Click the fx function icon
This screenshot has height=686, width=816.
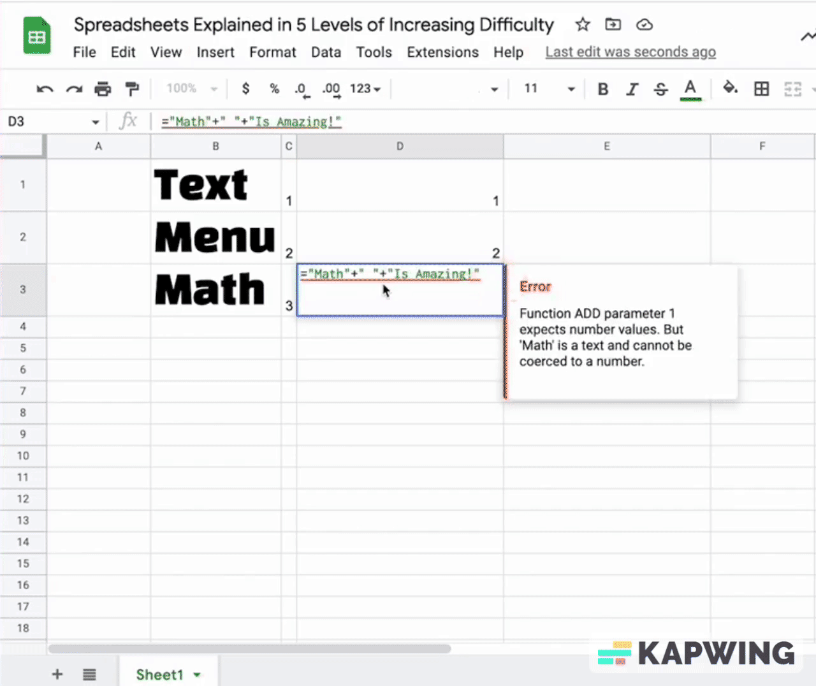128,120
